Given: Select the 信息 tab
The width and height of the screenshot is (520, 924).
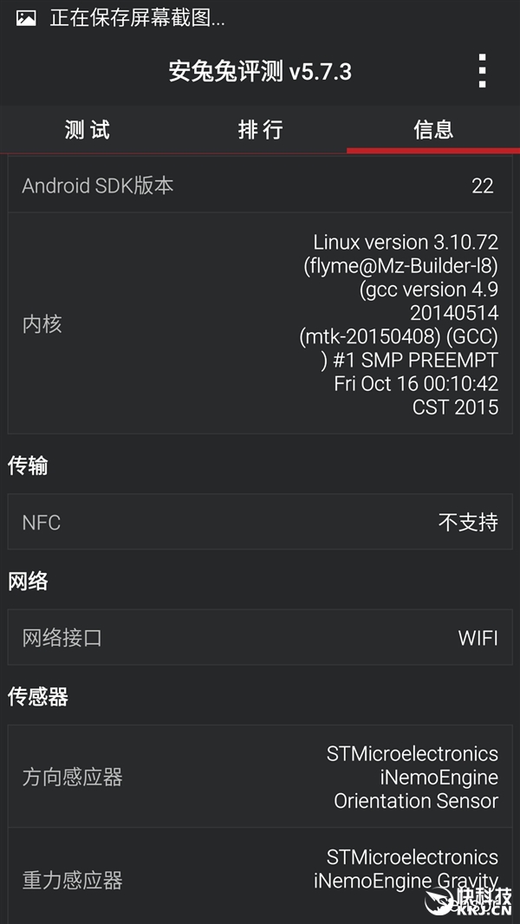Looking at the screenshot, I should pyautogui.click(x=433, y=129).
